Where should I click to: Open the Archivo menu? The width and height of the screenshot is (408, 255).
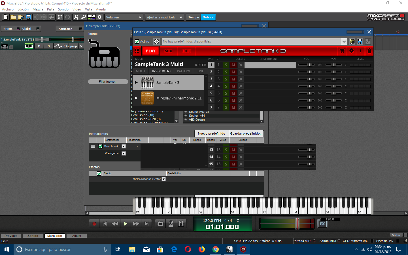coord(8,9)
